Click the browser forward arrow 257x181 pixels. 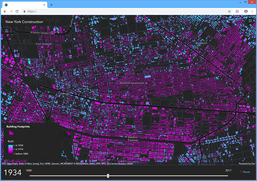[x=11, y=11]
